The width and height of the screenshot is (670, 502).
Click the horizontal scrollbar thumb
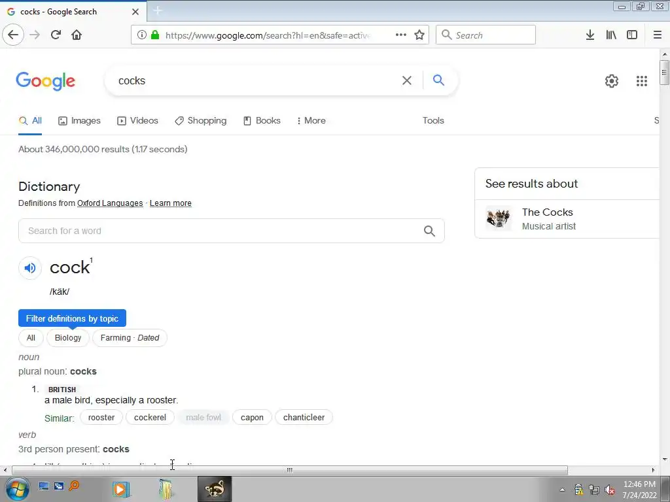coord(290,471)
